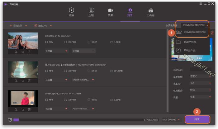This screenshot has height=129, width=218.
Task: Click the file size folder icon 154.18MB
Action: coord(111,71)
